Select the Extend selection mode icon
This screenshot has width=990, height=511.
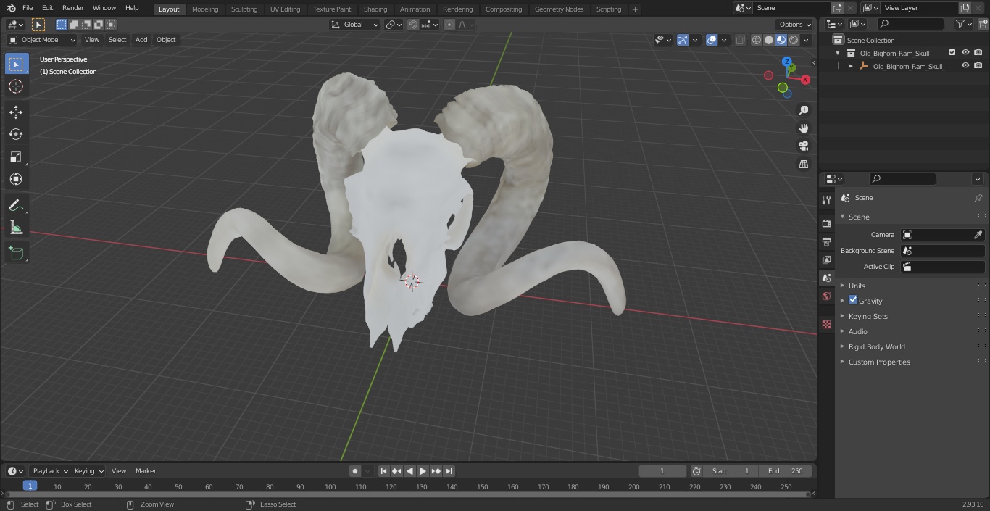pos(74,25)
